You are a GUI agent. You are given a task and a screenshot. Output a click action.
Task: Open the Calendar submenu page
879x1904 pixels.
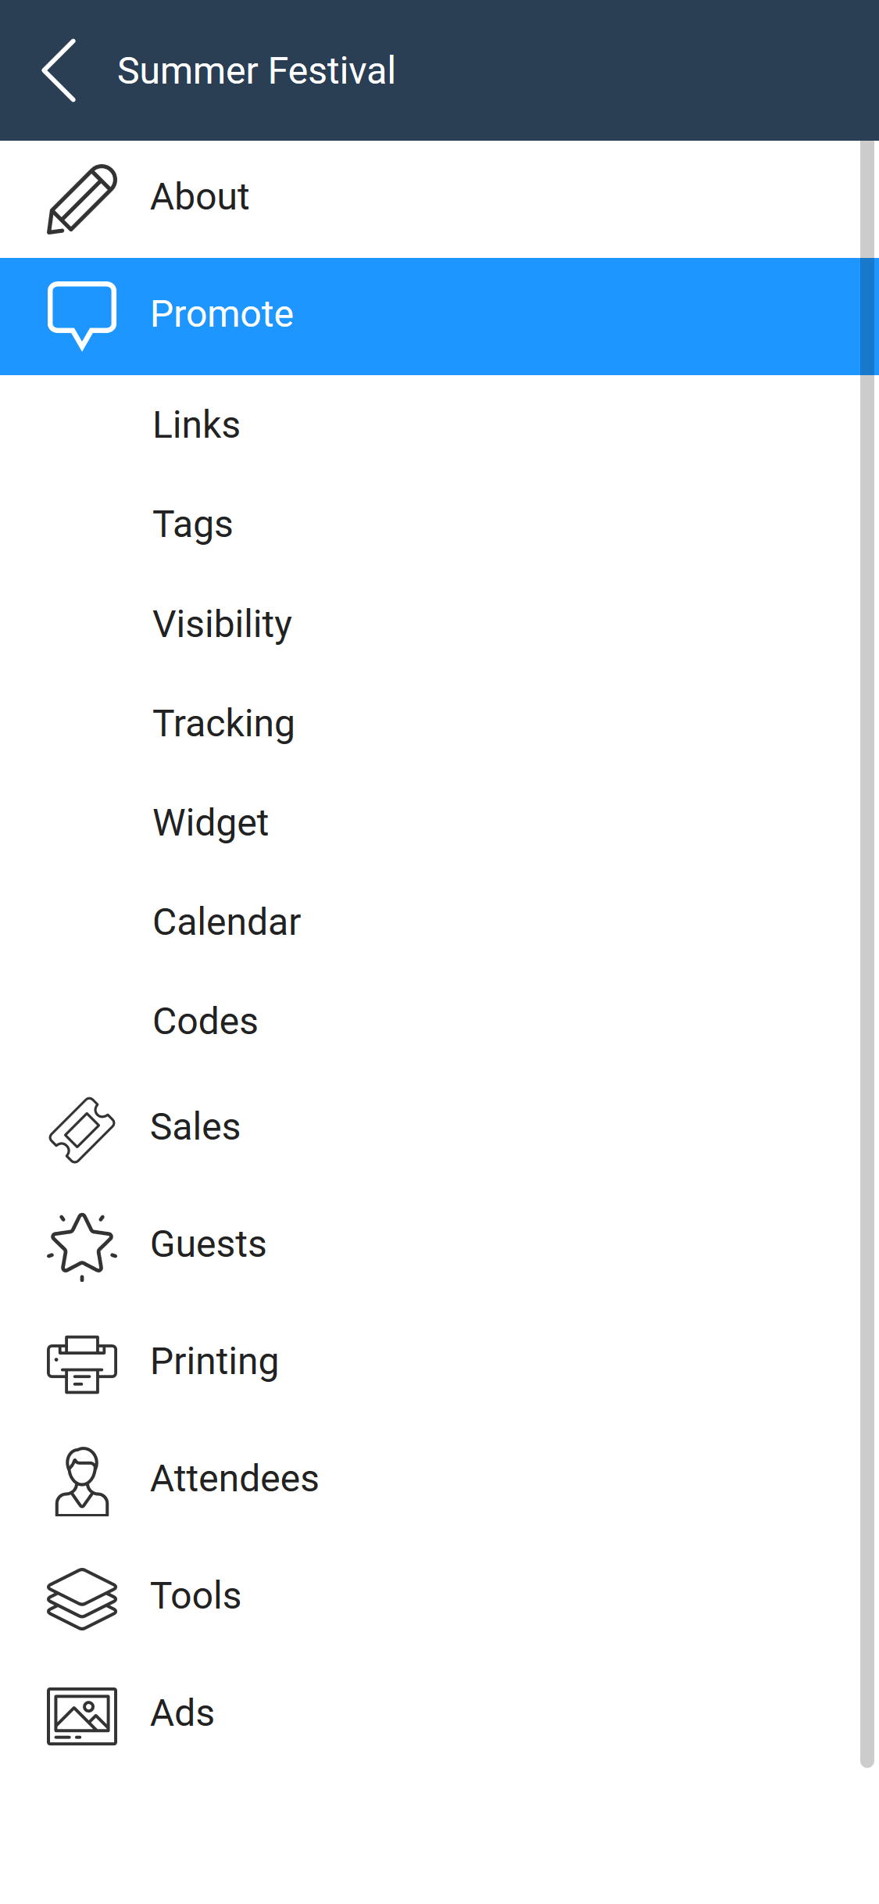227,922
